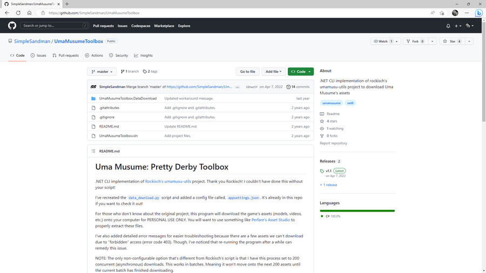Open the v1.1 latest release
This screenshot has height=273, width=486.
coord(328,171)
